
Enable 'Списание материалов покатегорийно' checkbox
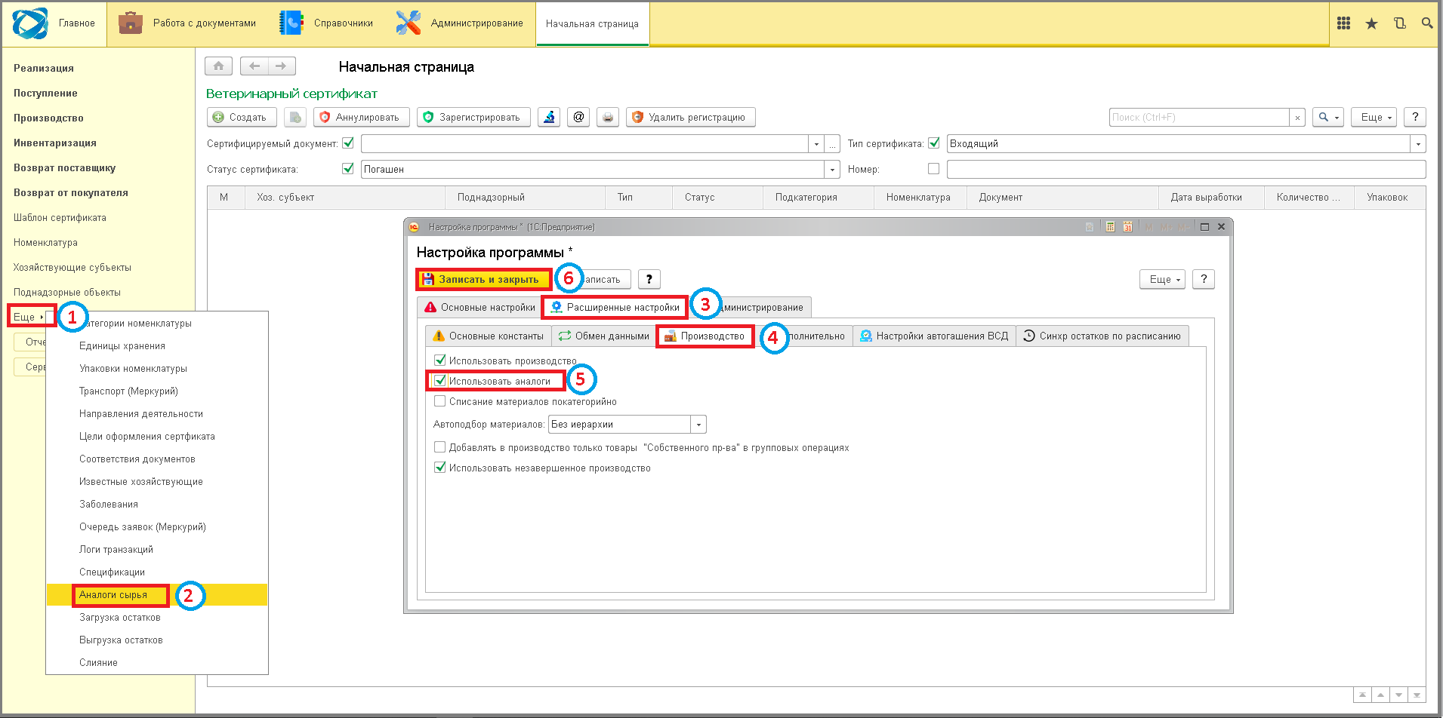pyautogui.click(x=440, y=401)
